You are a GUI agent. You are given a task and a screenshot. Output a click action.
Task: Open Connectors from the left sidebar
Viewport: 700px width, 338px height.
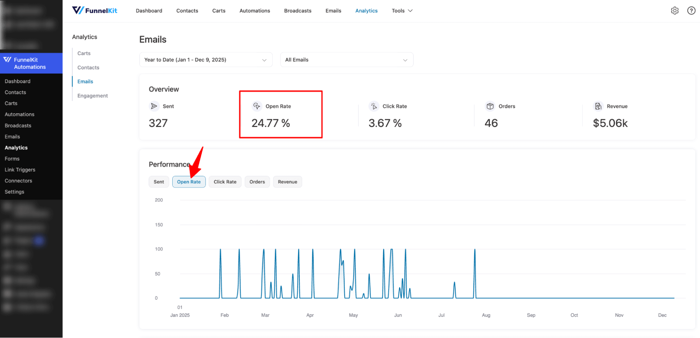pos(18,181)
